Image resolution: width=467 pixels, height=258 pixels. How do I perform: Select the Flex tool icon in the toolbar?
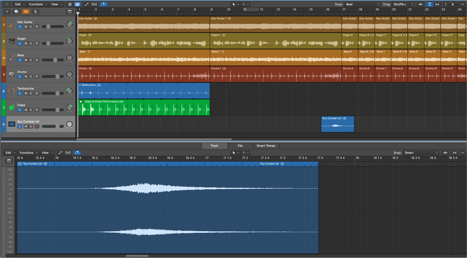pos(94,4)
